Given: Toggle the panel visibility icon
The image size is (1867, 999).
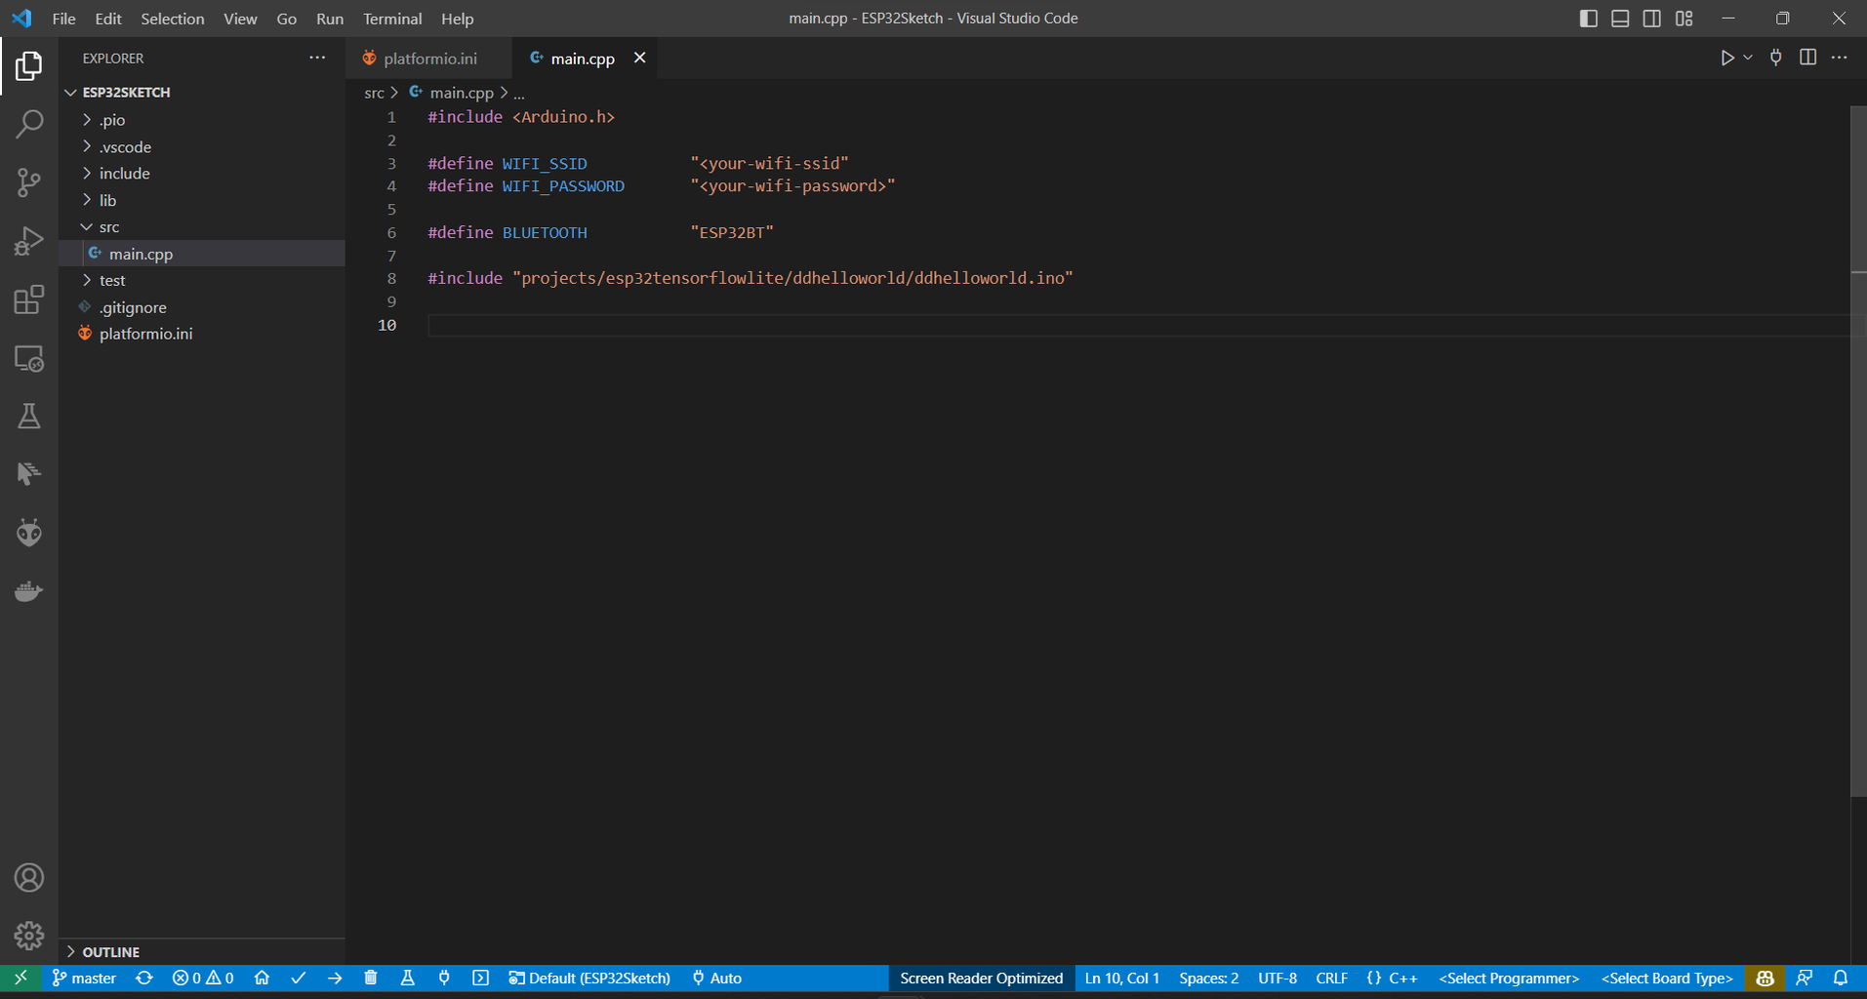Looking at the screenshot, I should coord(1620,18).
